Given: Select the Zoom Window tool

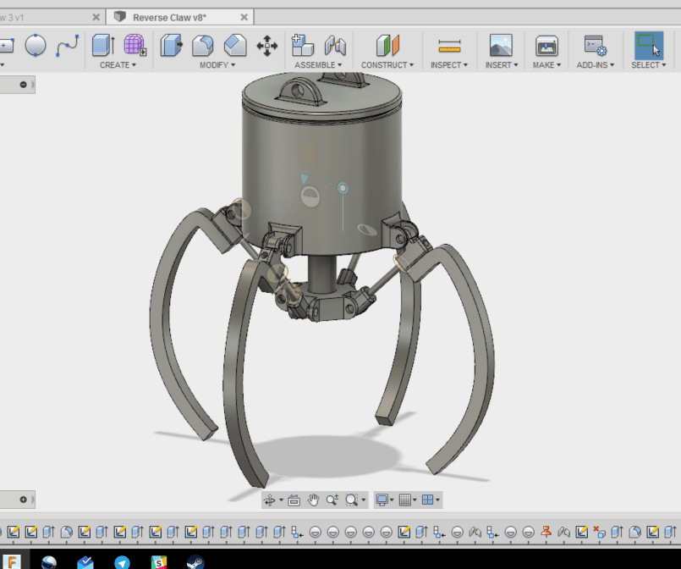Looking at the screenshot, I should (x=352, y=500).
